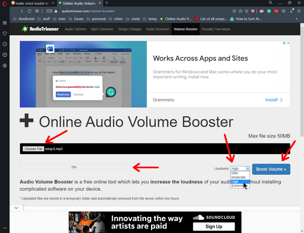304x233 pixels.
Task: Close the Online Audio Volume tab
Action: pyautogui.click(x=100, y=3)
